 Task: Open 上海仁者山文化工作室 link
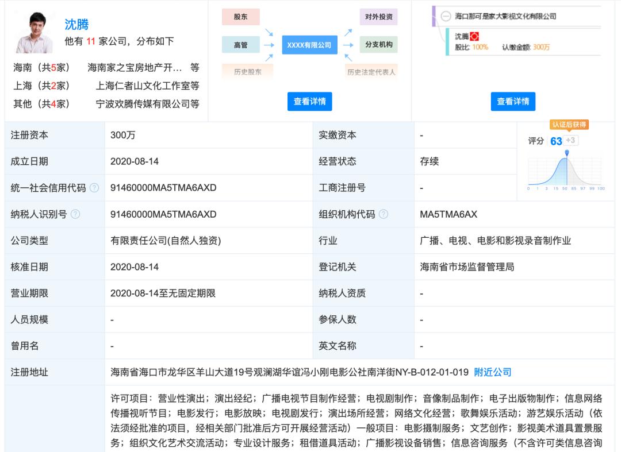(x=143, y=86)
